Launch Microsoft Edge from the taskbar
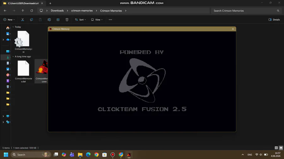The width and height of the screenshot is (284, 159). pos(88,155)
